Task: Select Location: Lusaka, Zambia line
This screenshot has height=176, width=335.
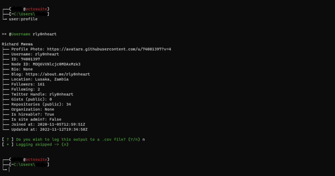Action: tap(40, 79)
